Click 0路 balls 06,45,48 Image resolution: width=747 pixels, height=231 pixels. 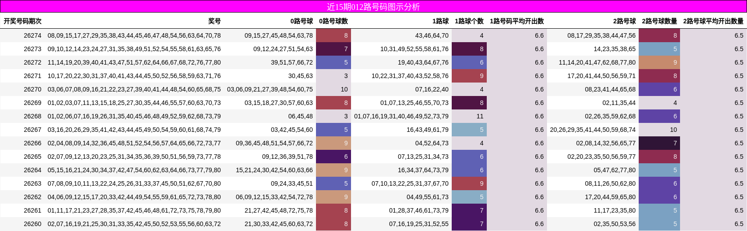pyautogui.click(x=300, y=116)
